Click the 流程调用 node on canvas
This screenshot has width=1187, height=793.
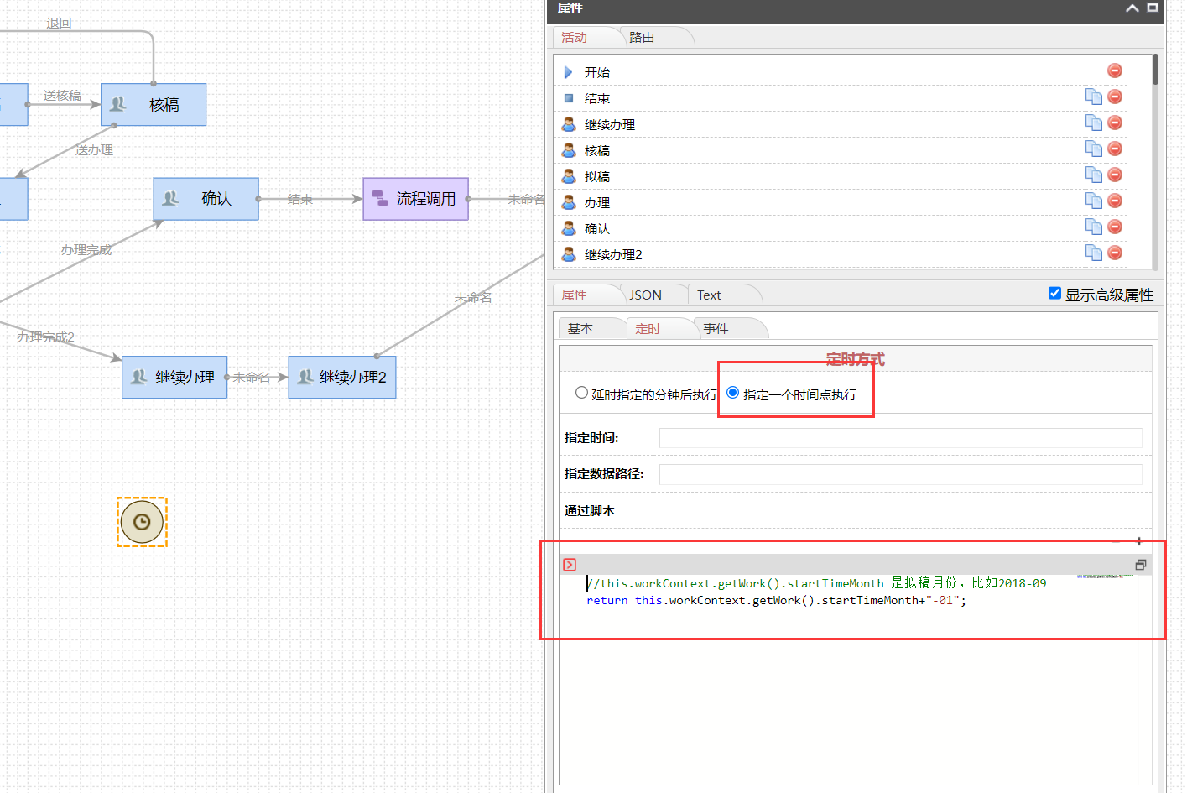(415, 199)
